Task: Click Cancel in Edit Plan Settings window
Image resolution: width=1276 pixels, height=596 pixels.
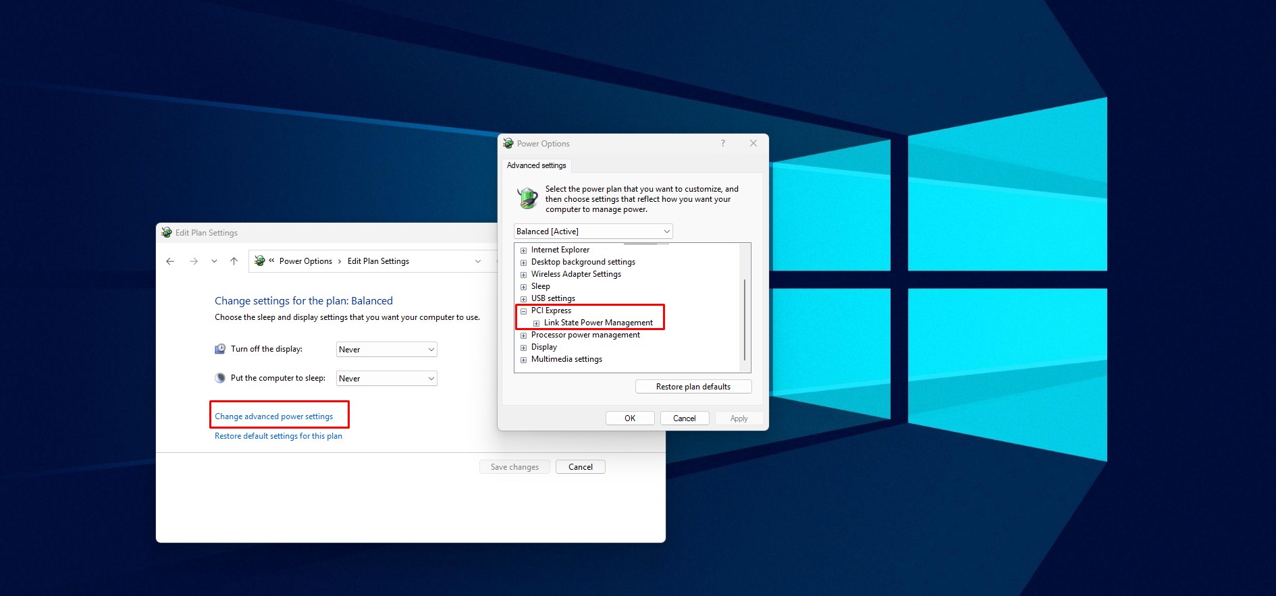Action: coord(580,467)
